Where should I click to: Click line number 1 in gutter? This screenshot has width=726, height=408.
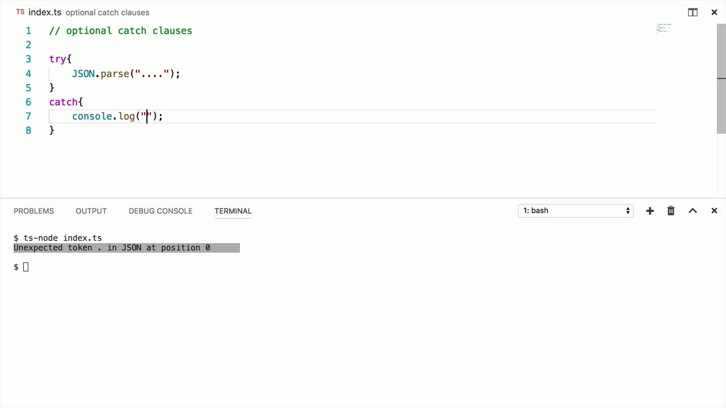(x=28, y=31)
